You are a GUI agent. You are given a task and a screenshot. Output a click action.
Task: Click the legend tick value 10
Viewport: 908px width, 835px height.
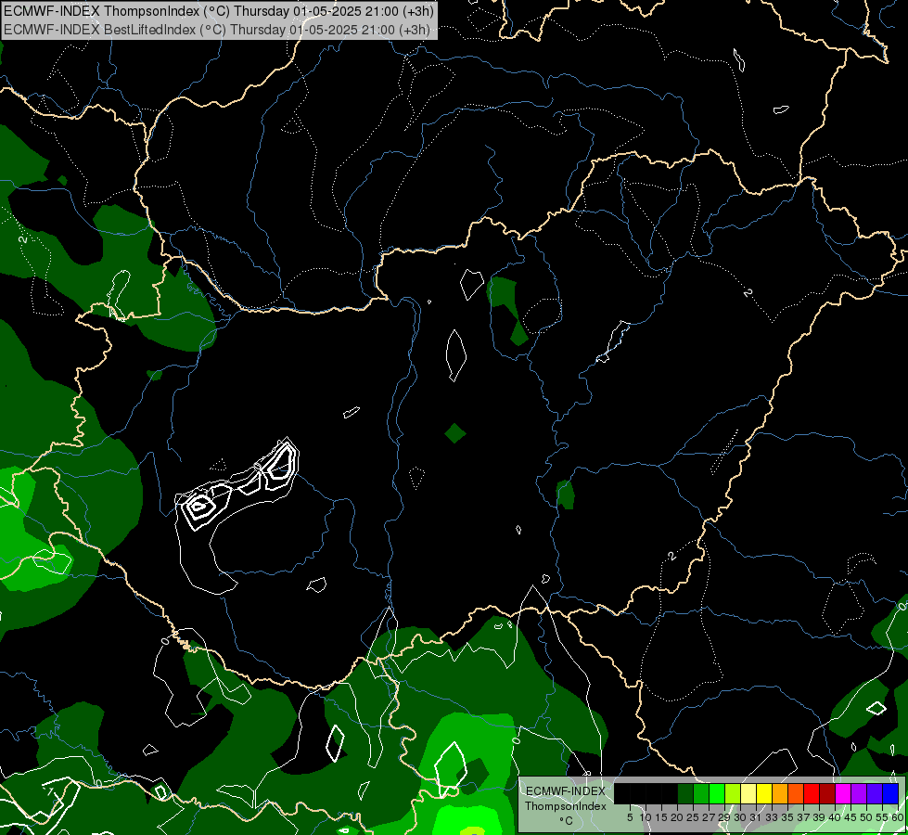pyautogui.click(x=646, y=817)
